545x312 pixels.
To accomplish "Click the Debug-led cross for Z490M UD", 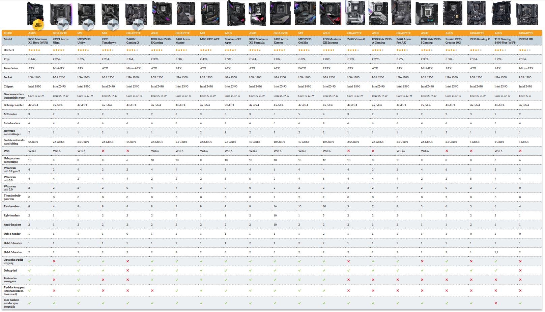I will tap(520, 270).
